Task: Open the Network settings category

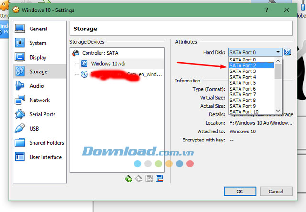Action: (40, 100)
